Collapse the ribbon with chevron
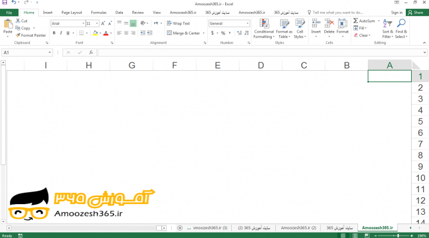 tap(424, 43)
